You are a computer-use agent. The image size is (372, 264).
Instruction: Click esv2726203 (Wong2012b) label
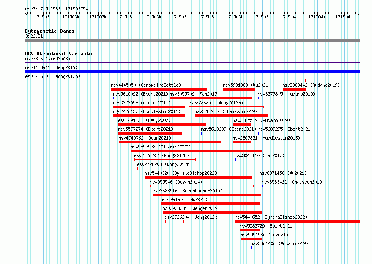164,164
